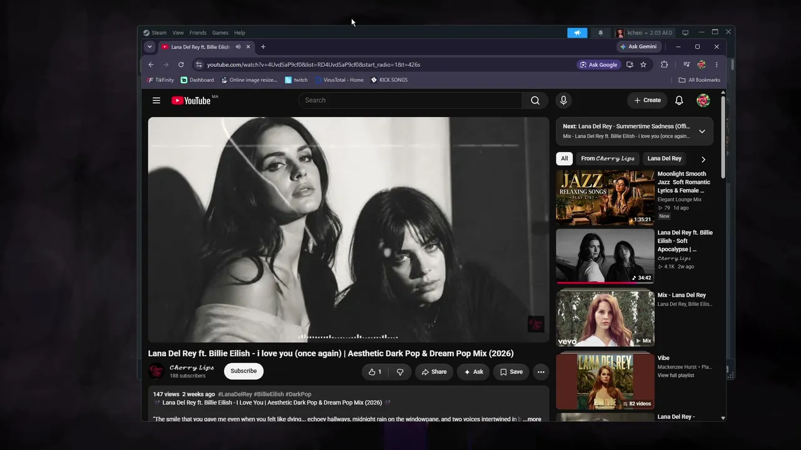801x450 pixels.
Task: Click the YouTube search field
Action: coord(411,101)
